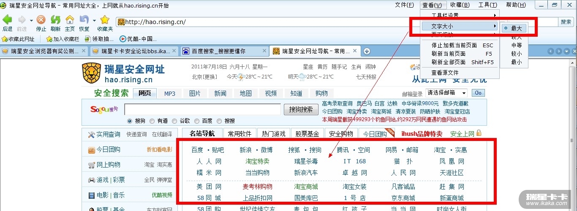The height and width of the screenshot is (211, 577).
Task: Open the tab list dropdown arrow
Action: click(567, 51)
